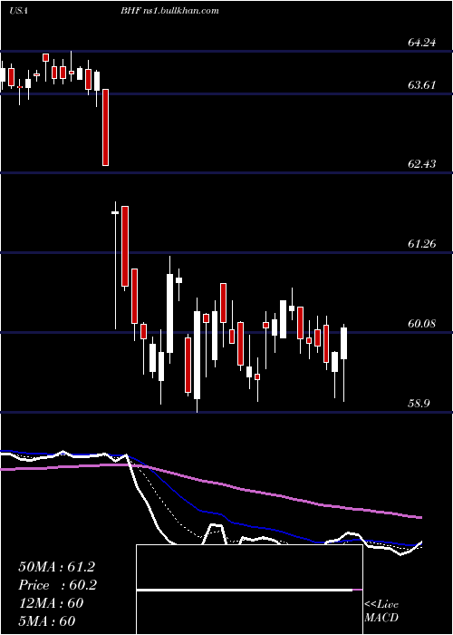Click the 61.26 price level label
The image size is (453, 635).
tap(422, 244)
